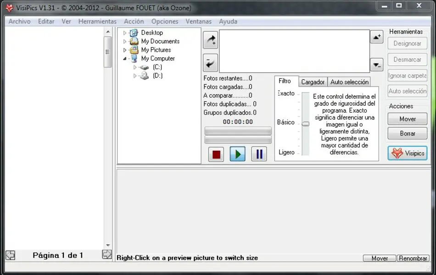Click the filter strictness slider handle
436x275 pixels.
(305, 124)
